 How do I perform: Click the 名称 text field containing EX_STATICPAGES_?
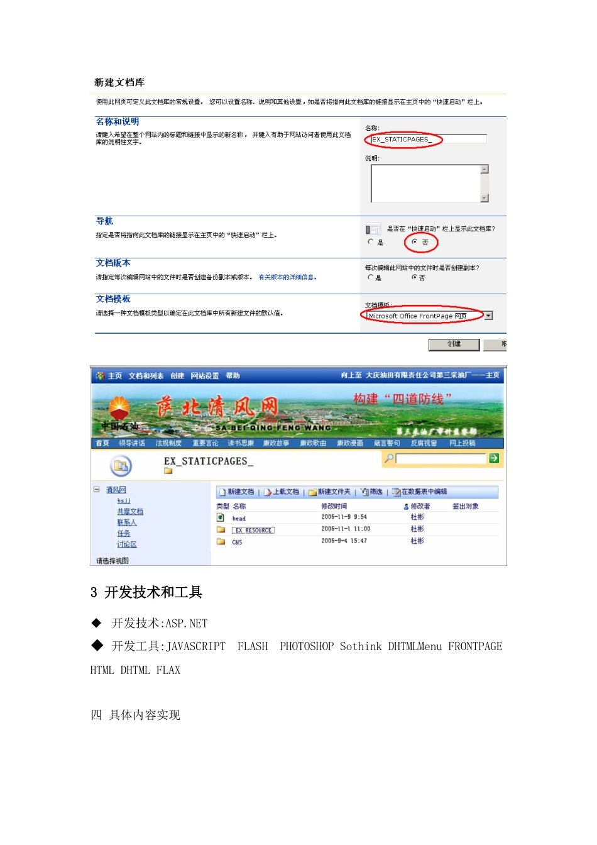[x=429, y=139]
